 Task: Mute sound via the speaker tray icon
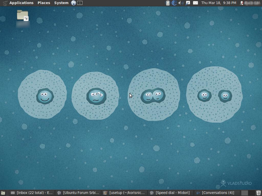181,3
